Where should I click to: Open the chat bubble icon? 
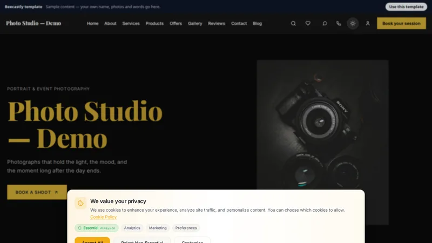click(x=325, y=23)
